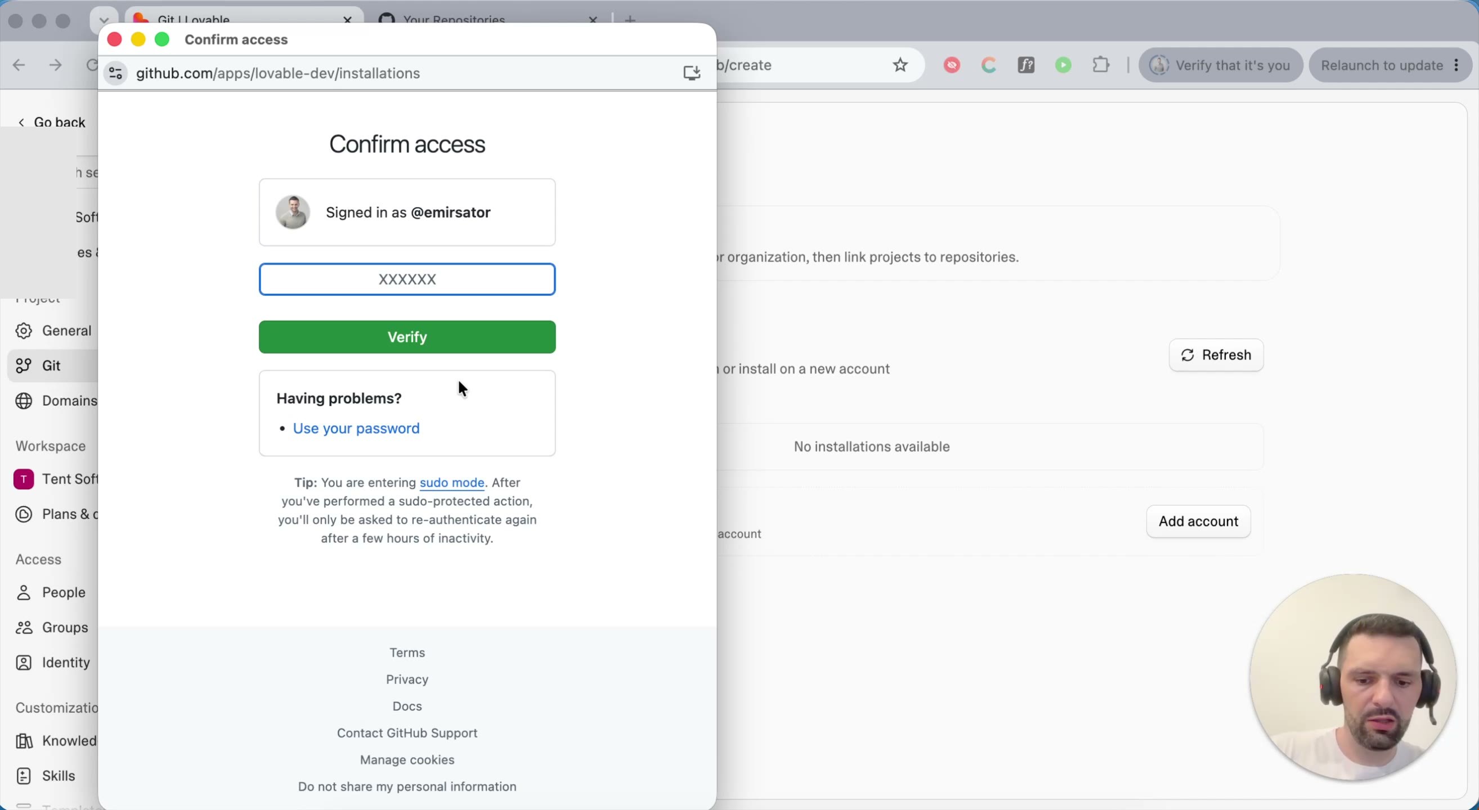Focus the XXXXXX verification code field
The height and width of the screenshot is (810, 1479).
pos(407,280)
